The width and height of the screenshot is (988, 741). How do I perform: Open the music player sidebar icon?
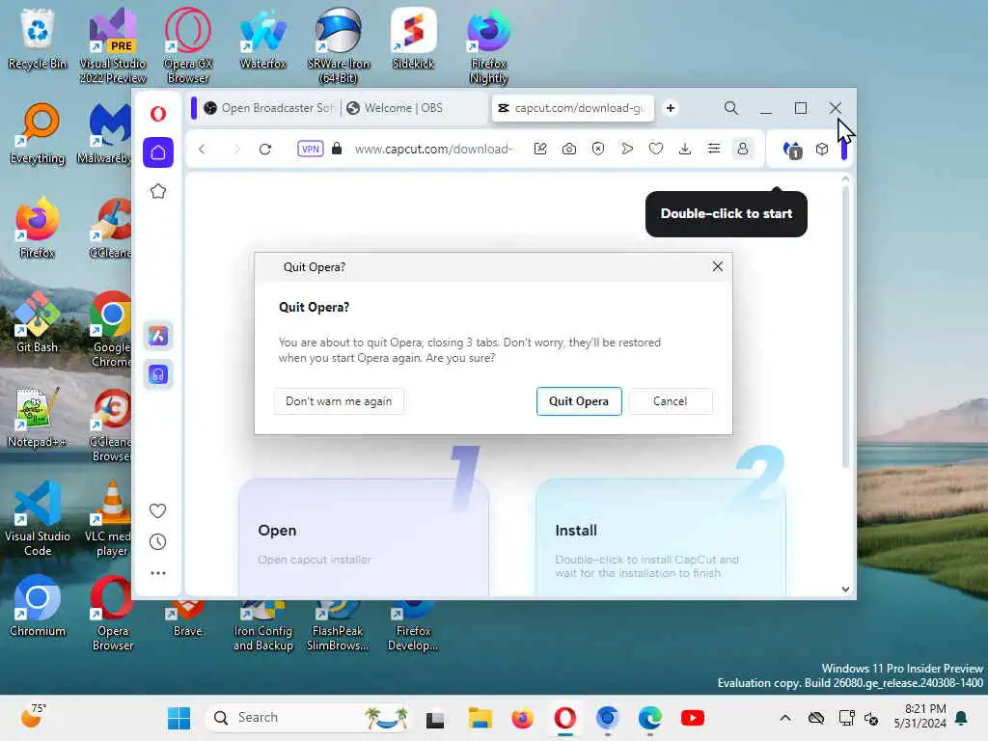tap(158, 374)
